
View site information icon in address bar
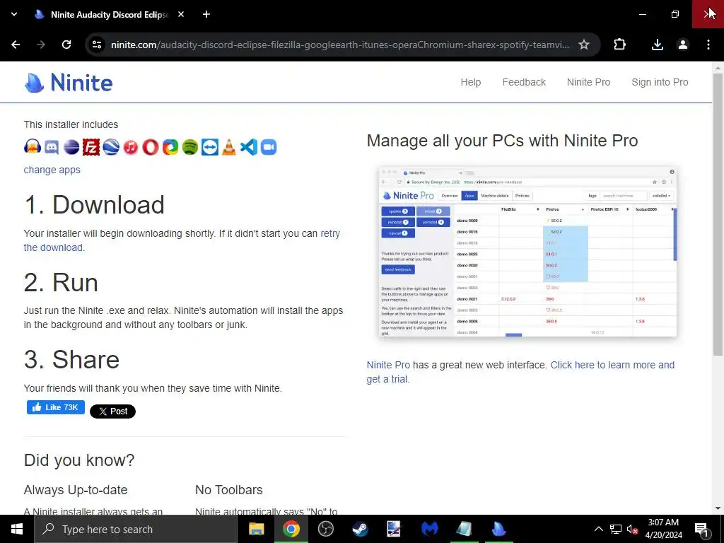[x=96, y=45]
